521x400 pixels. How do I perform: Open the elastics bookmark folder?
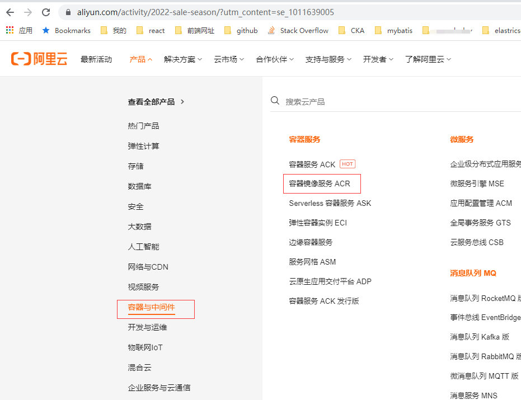502,31
